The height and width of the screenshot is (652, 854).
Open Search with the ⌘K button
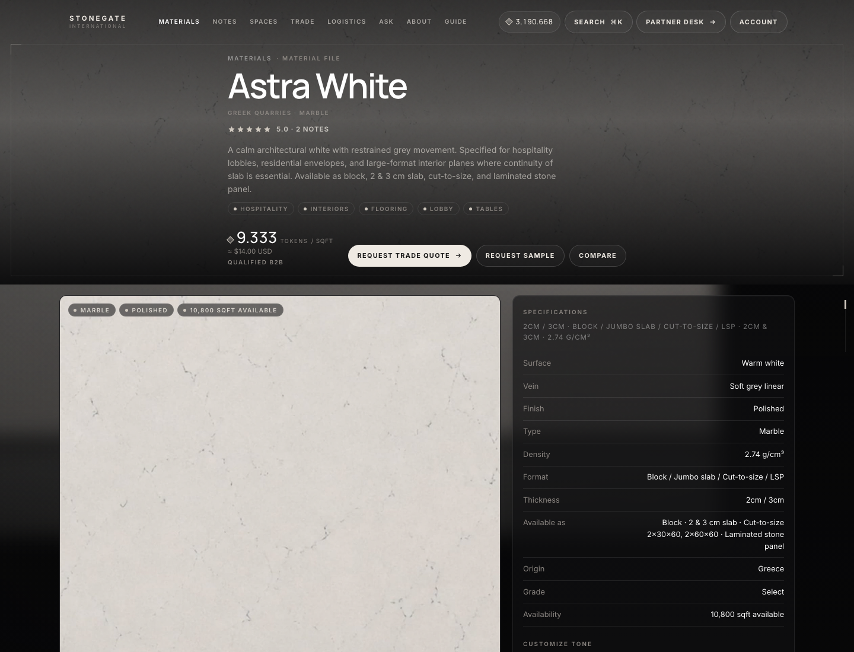(598, 22)
